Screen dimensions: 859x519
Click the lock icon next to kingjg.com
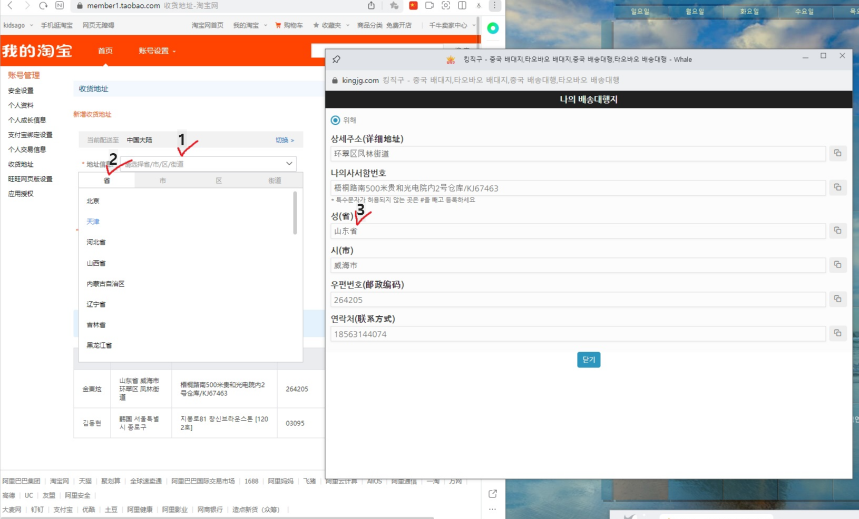[x=335, y=81]
